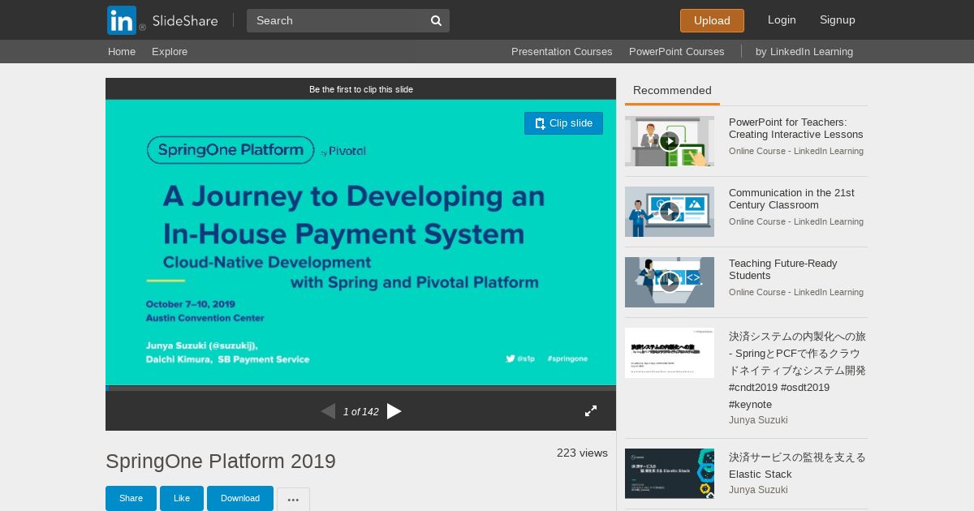Open the Signup link

click(838, 19)
